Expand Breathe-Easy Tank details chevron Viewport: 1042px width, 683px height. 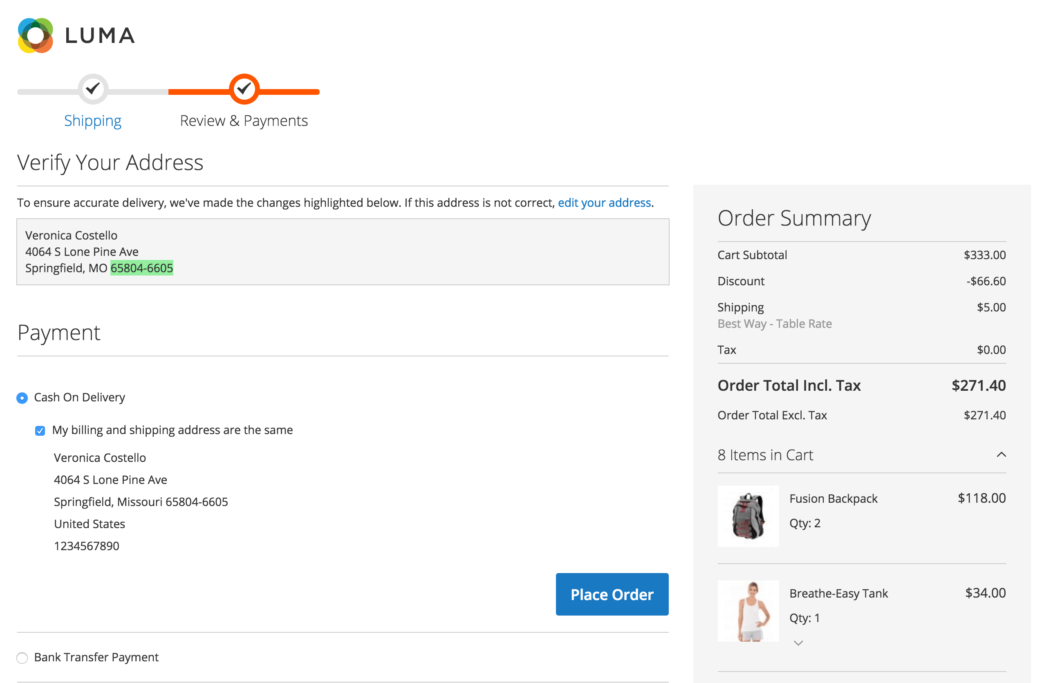point(798,643)
